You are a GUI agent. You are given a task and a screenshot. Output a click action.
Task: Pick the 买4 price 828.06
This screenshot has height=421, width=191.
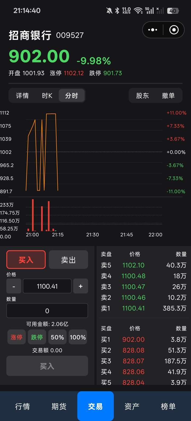pyautogui.click(x=133, y=372)
